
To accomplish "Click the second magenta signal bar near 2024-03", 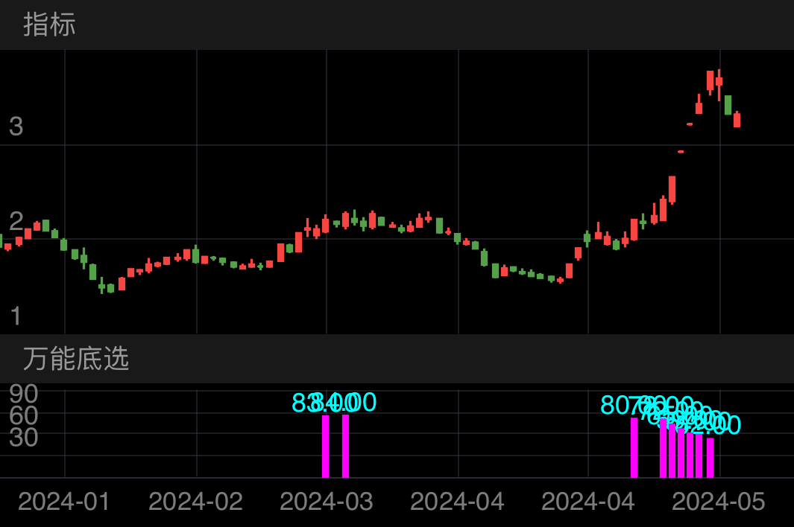I will [x=345, y=447].
